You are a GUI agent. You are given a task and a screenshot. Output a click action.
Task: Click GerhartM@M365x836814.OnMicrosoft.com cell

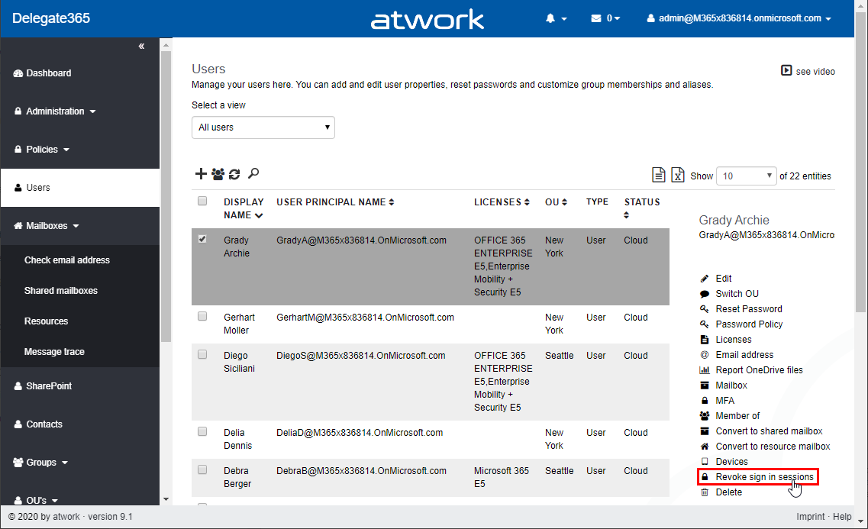[x=366, y=317]
